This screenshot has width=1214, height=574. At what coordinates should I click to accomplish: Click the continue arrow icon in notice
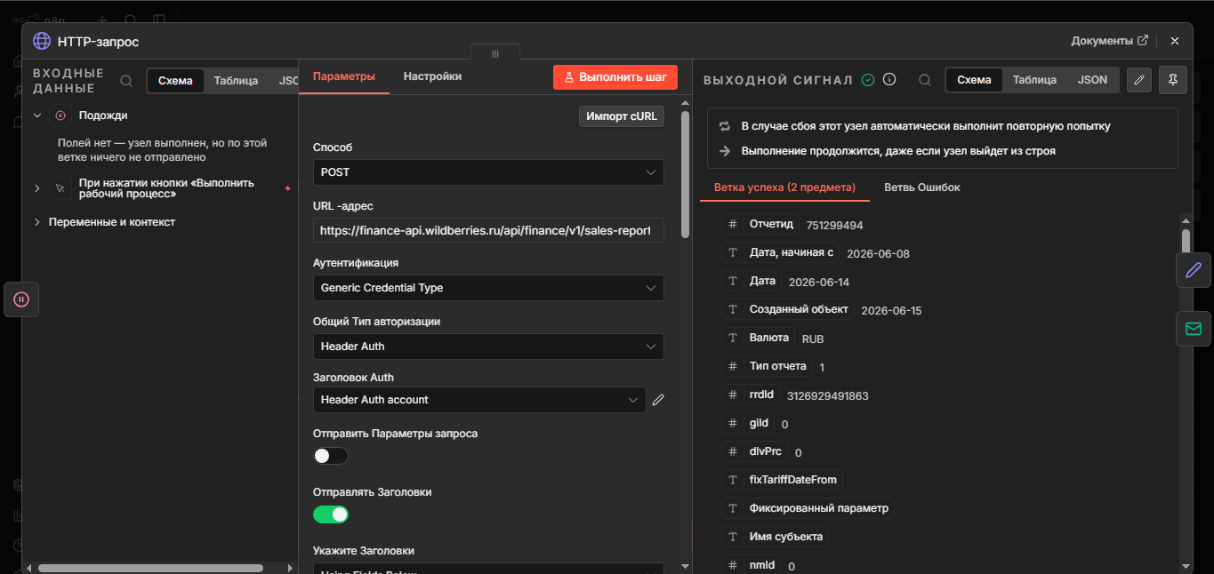724,151
